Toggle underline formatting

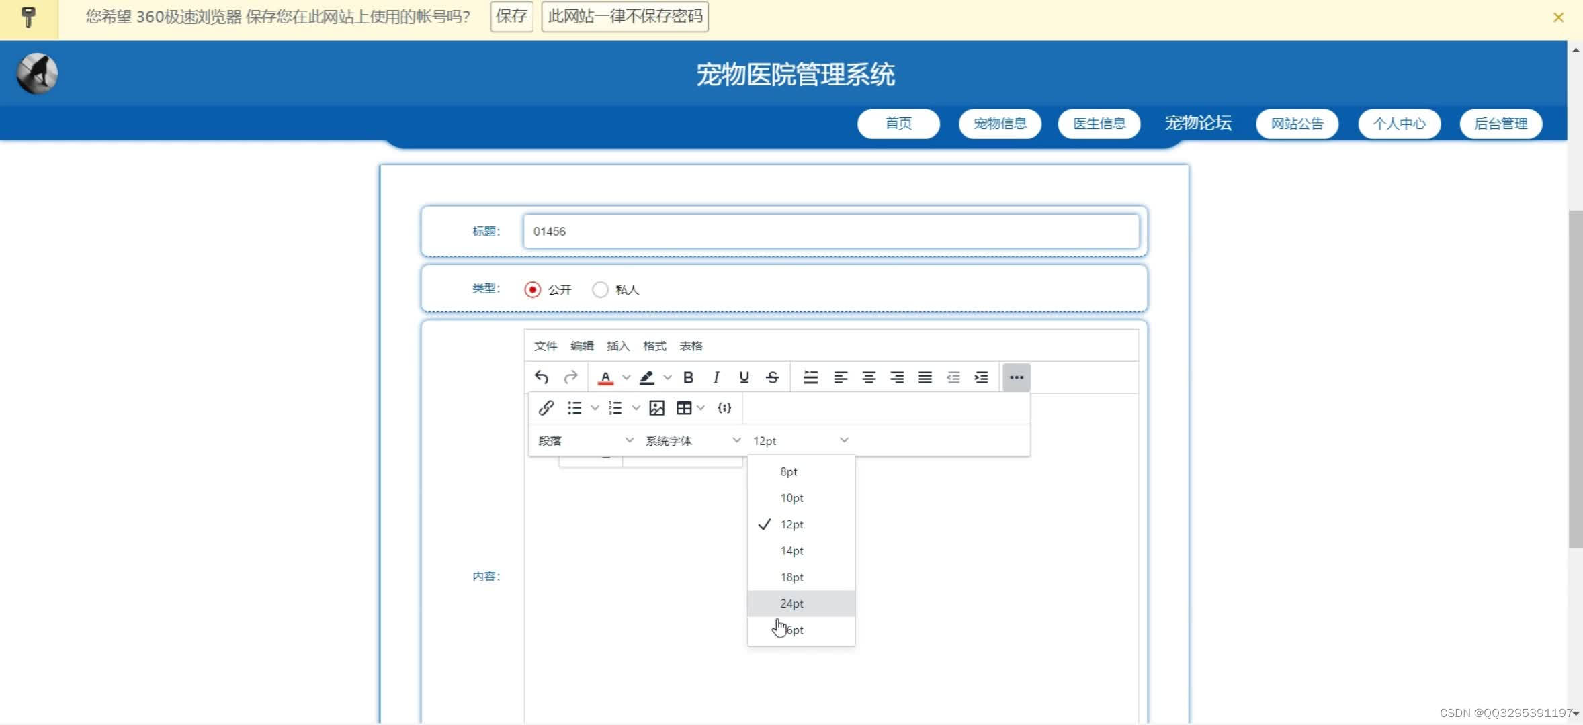click(744, 377)
